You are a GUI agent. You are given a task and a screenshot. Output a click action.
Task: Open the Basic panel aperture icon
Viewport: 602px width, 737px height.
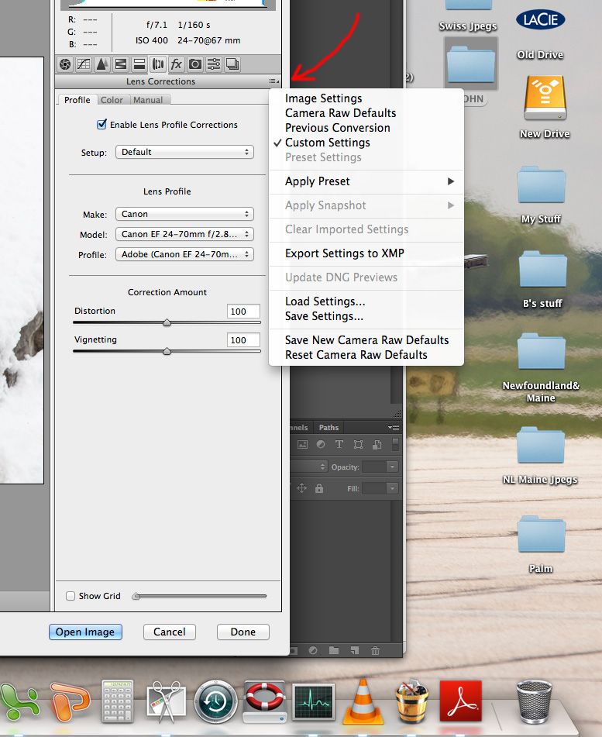point(65,64)
